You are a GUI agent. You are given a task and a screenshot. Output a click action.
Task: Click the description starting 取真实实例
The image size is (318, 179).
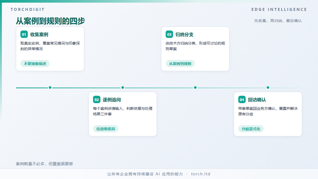click(x=50, y=46)
